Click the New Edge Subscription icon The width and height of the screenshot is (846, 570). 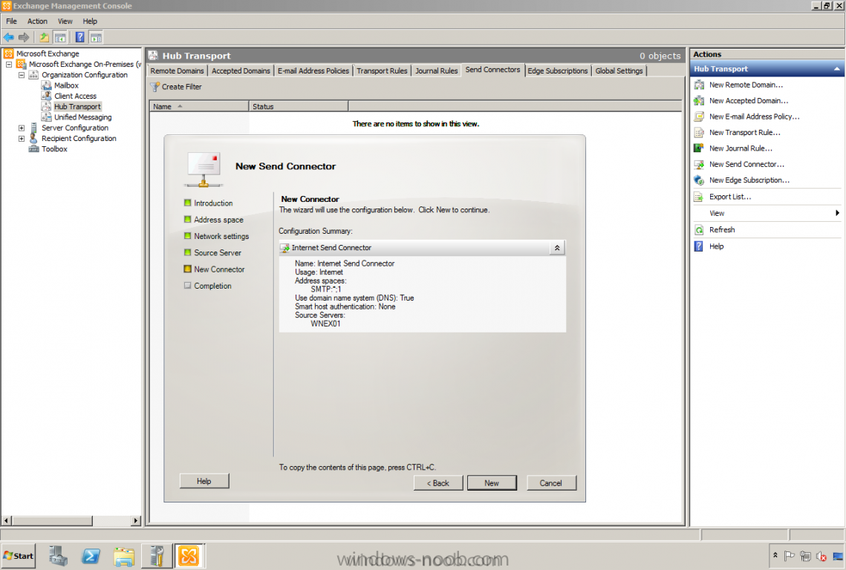(x=699, y=180)
